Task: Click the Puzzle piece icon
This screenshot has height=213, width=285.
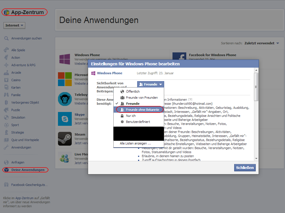Action: 6,110
